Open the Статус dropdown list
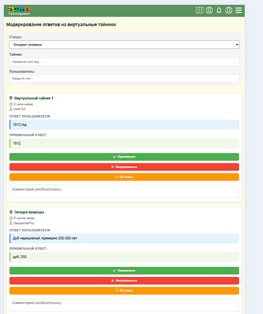 [124, 45]
